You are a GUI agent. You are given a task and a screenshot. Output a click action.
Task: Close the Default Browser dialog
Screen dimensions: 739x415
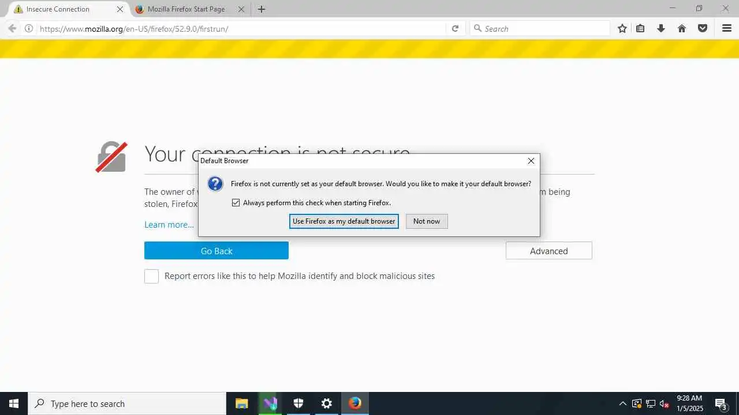click(x=531, y=161)
